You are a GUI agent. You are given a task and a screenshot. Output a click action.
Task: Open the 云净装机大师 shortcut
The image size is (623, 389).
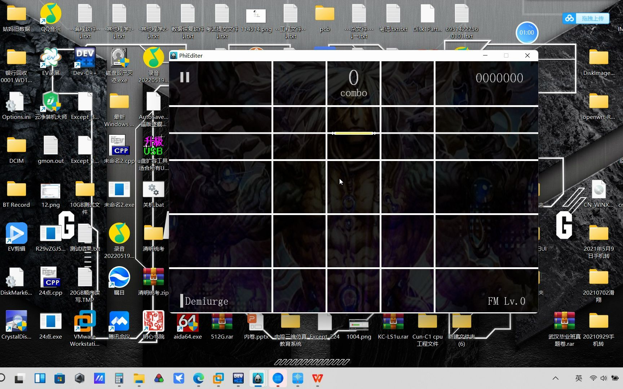point(51,105)
